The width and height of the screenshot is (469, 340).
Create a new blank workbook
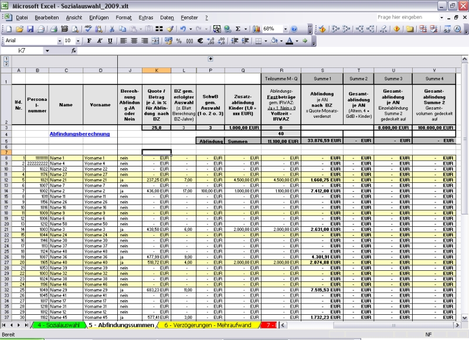click(9, 29)
